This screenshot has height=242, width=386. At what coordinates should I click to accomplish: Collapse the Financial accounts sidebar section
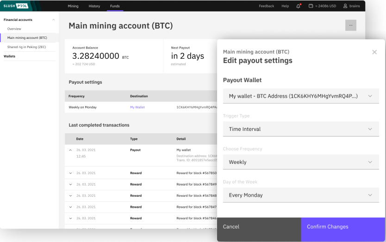tap(54, 20)
